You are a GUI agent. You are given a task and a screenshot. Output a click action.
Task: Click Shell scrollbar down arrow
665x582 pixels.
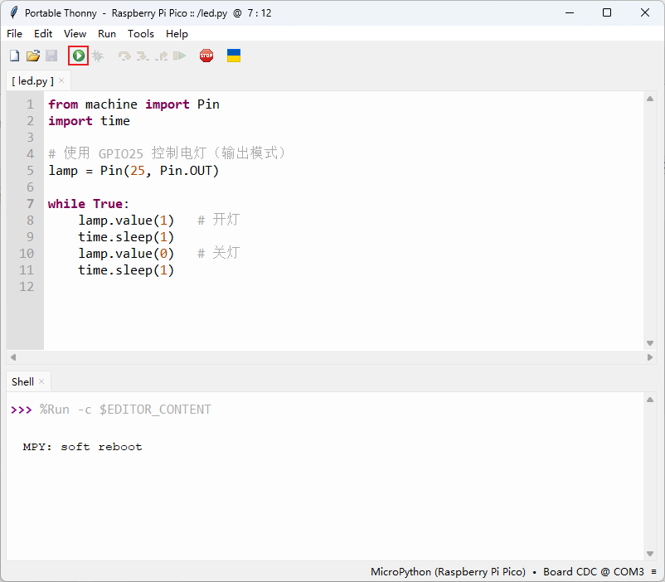pyautogui.click(x=650, y=554)
